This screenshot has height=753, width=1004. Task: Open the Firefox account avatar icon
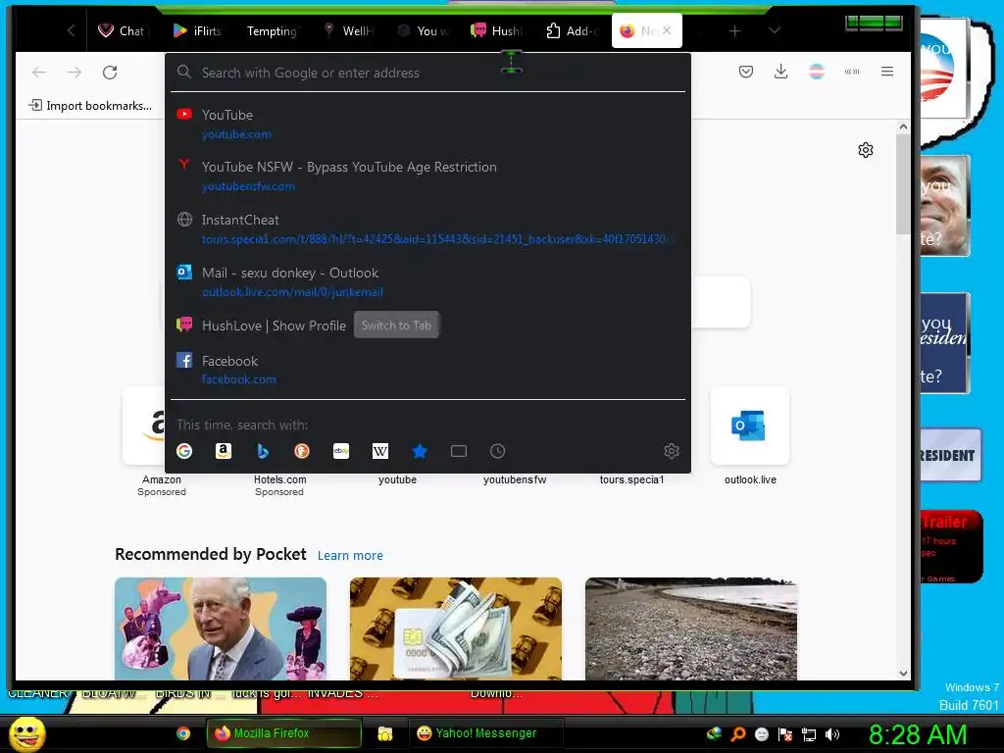pos(817,72)
